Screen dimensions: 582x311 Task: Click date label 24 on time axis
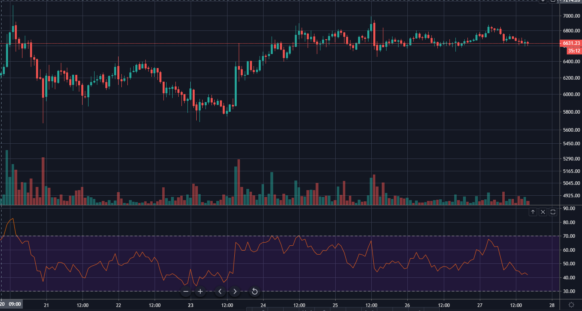(x=263, y=305)
